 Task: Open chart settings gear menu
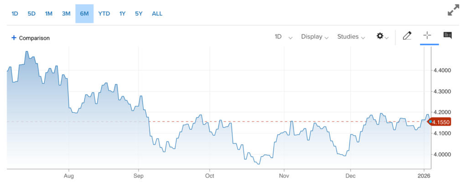tap(380, 36)
